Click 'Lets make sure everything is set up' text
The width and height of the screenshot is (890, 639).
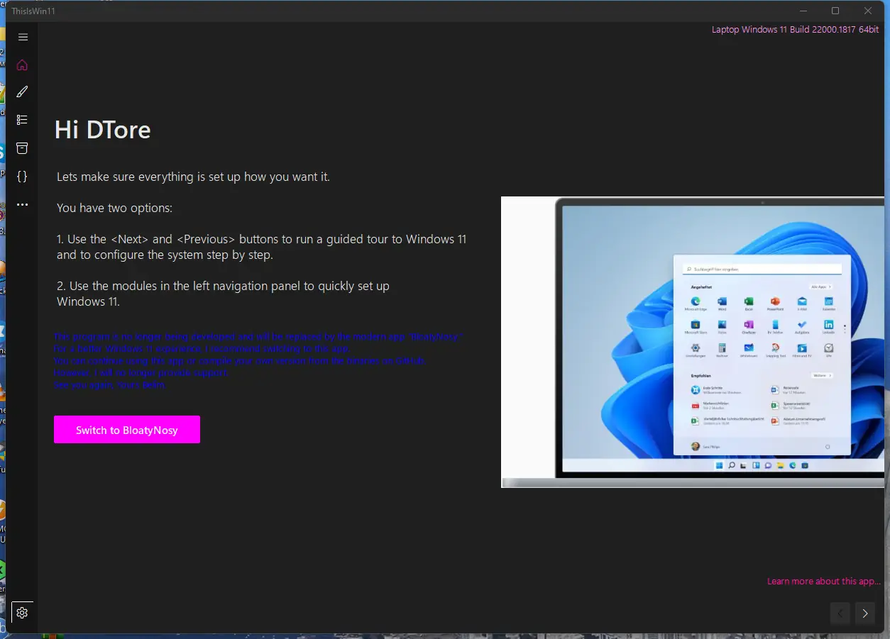pyautogui.click(x=193, y=177)
